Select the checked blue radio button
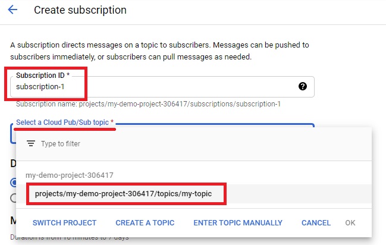This screenshot has width=386, height=245. tap(13, 183)
